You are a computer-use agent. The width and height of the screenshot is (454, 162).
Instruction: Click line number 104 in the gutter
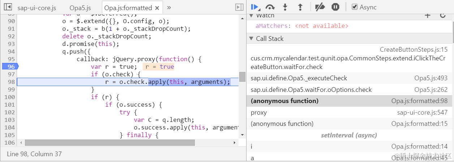[x=9, y=127]
